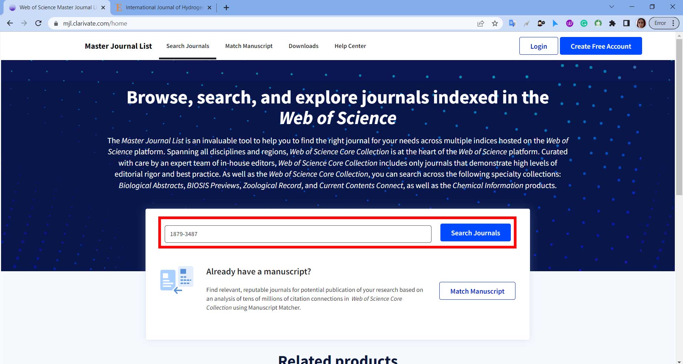The height and width of the screenshot is (364, 683).
Task: View site security lock info
Action: (56, 23)
